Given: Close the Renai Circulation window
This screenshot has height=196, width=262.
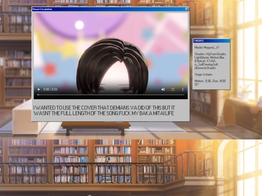Looking at the screenshot, I should pyautogui.click(x=187, y=9).
